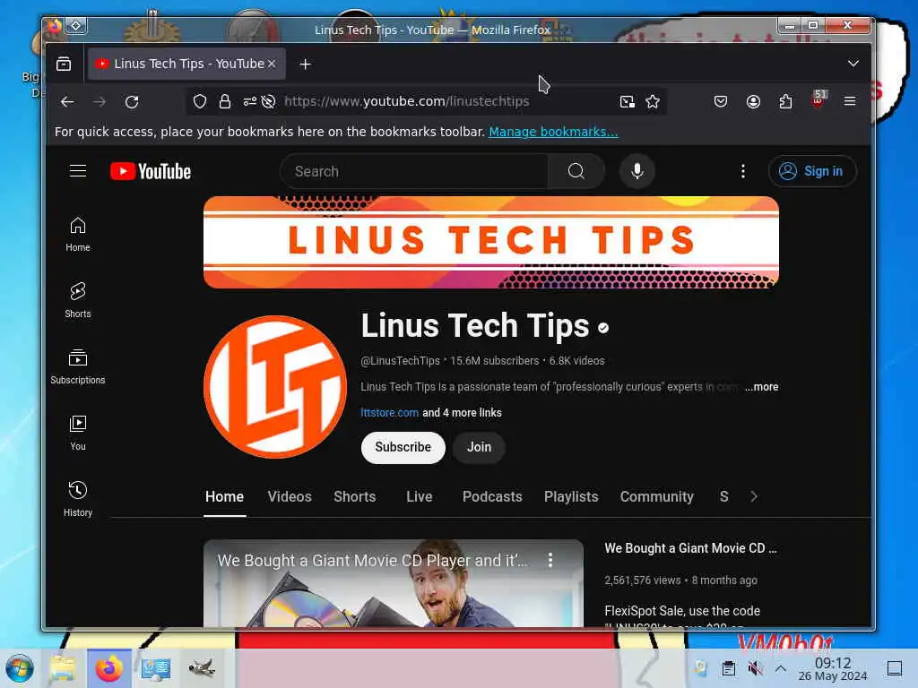The image size is (918, 688).
Task: Open the lttstore.com link
Action: (389, 412)
